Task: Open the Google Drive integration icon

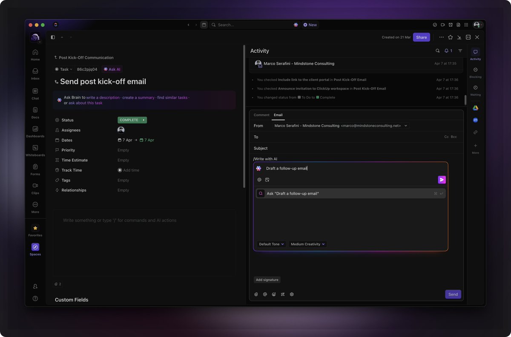Action: (x=475, y=108)
